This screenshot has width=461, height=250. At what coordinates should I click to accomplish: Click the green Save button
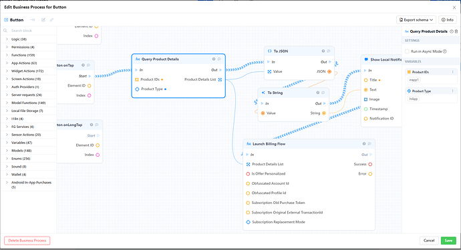tap(448, 241)
